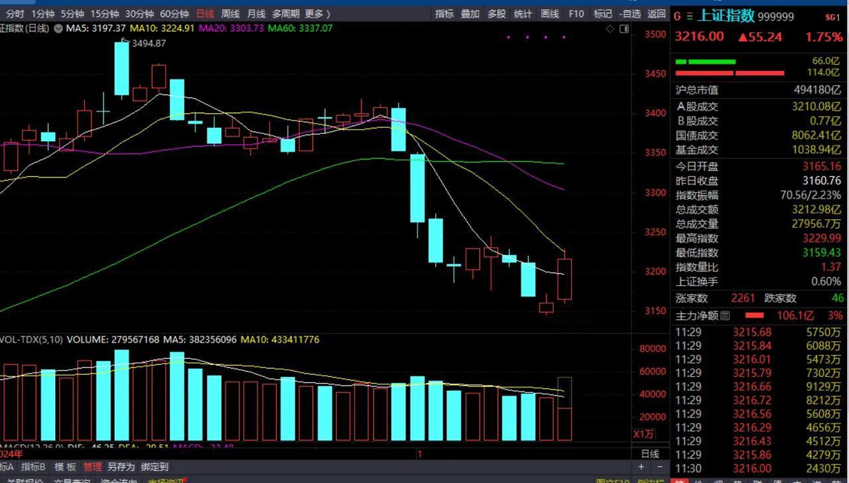Click the 最低指数 3159.43 row

758,252
